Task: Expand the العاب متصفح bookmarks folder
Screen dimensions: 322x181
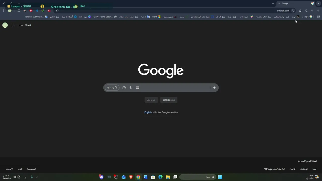Action: pyautogui.click(x=263, y=17)
